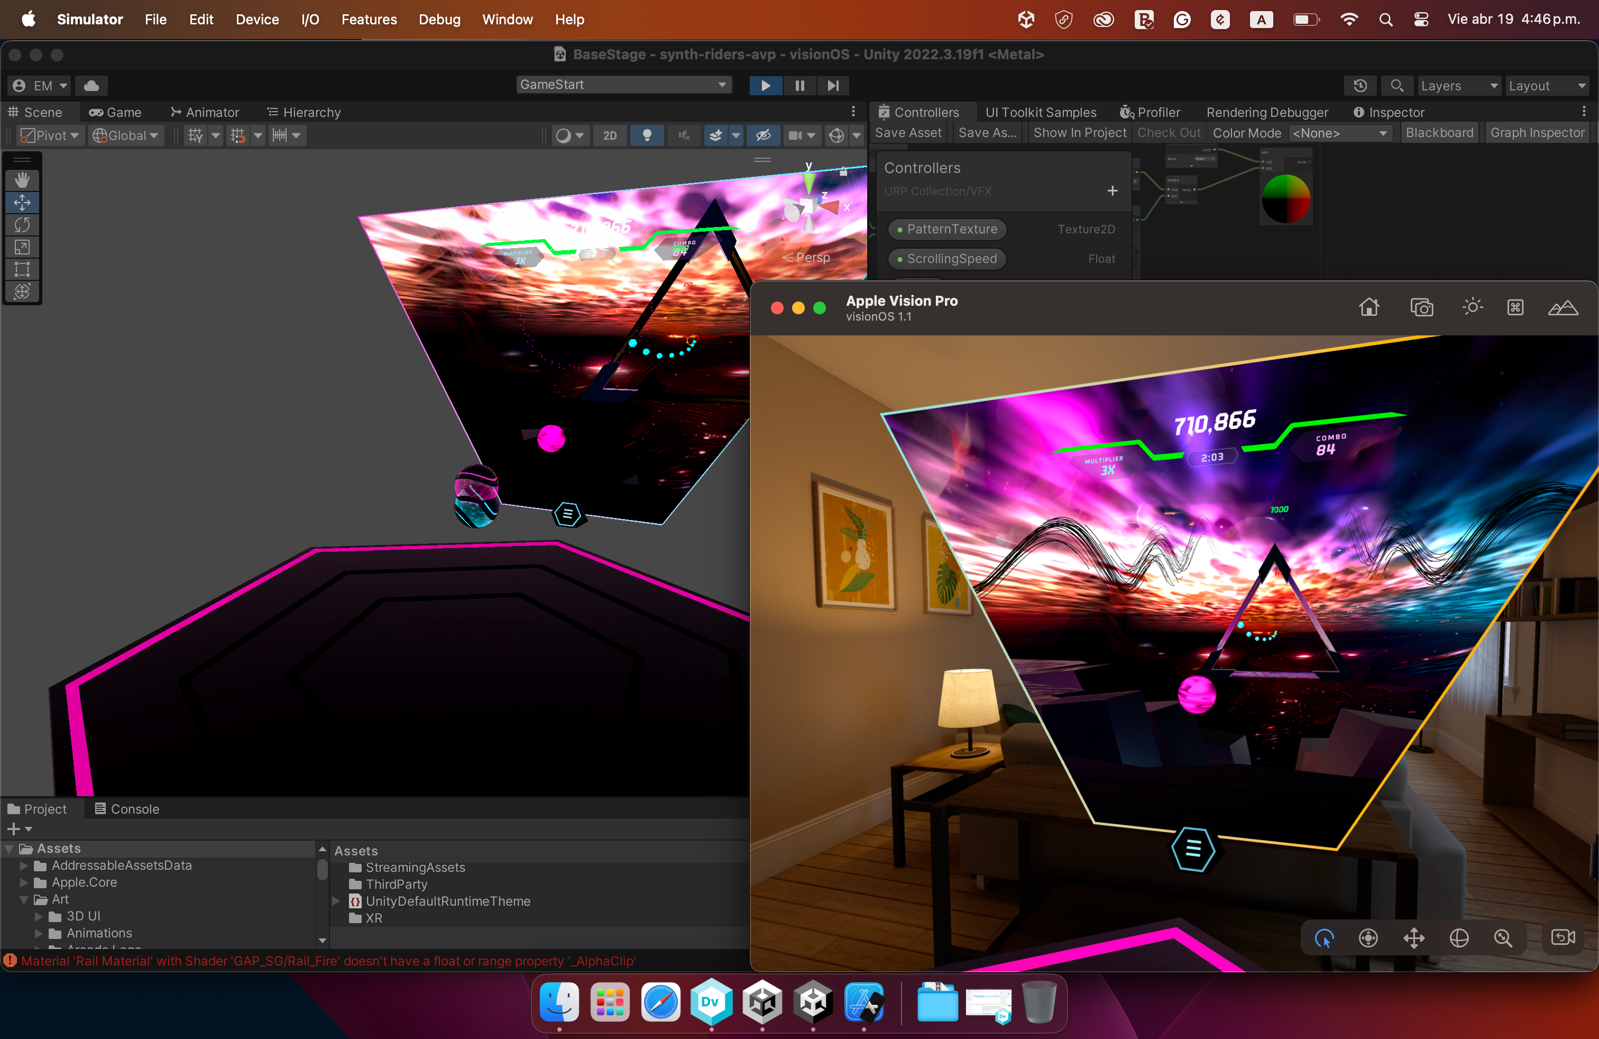Screen dimensions: 1599x1039
Task: Expand the AddressableAssetsData folder
Action: 24,865
